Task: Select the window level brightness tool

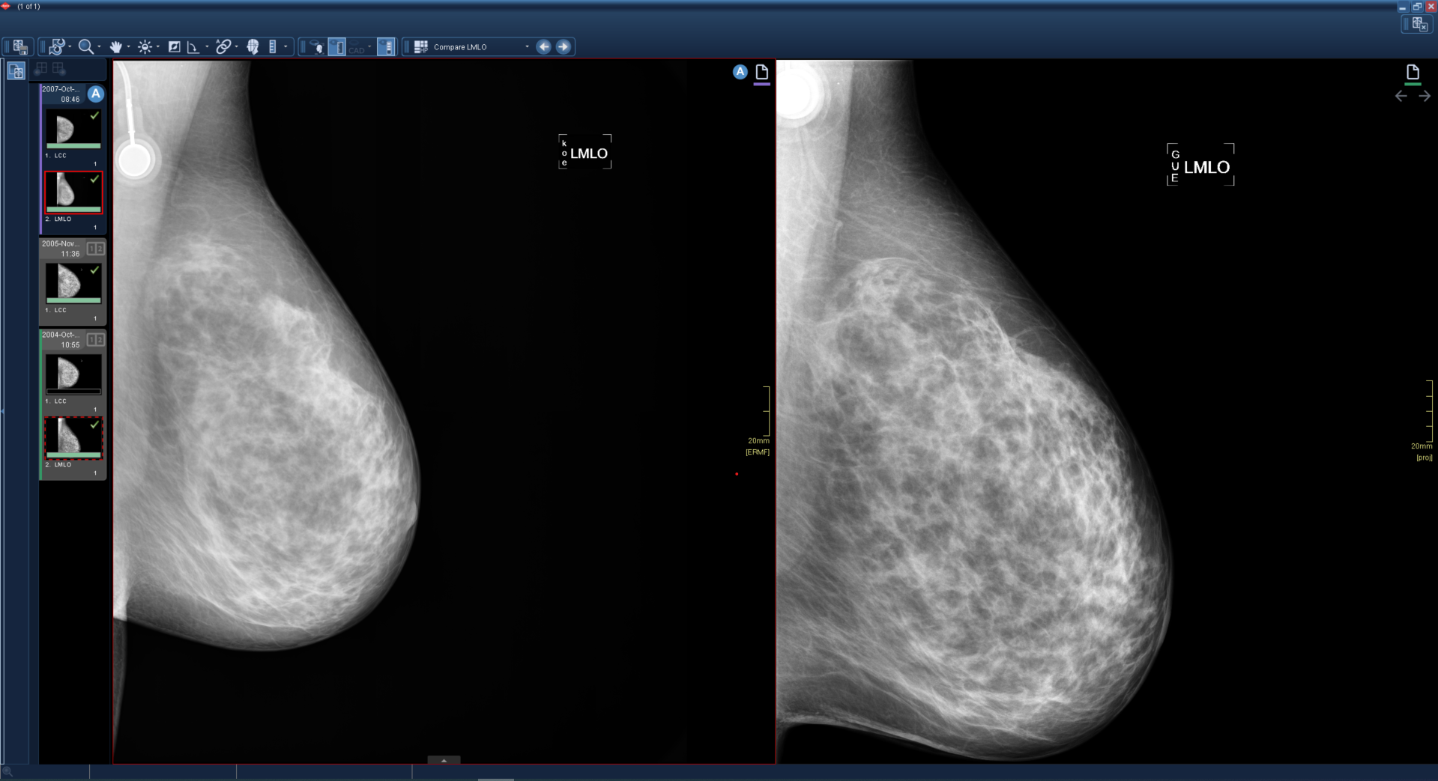Action: coord(145,47)
